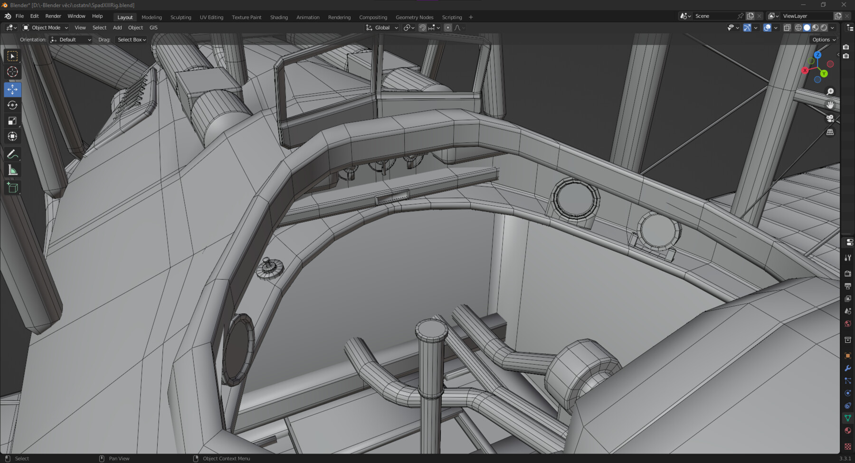This screenshot has height=463, width=855.
Task: Switch to the Sculpting workspace tab
Action: 180,17
